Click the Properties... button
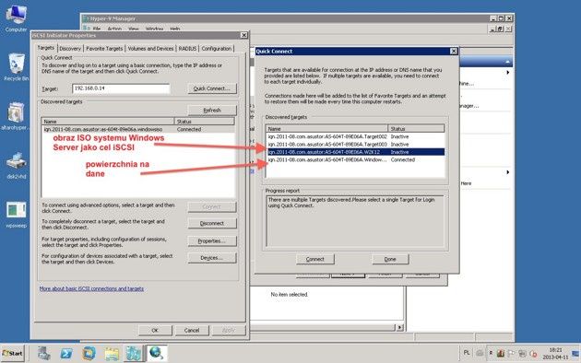 click(x=212, y=240)
